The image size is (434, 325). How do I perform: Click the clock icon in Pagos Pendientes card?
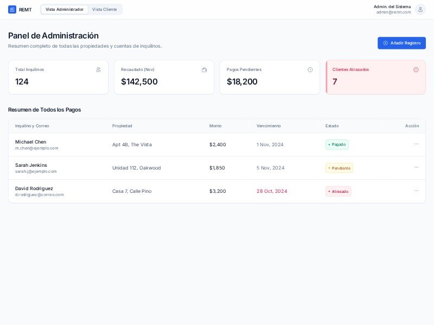[x=310, y=69]
